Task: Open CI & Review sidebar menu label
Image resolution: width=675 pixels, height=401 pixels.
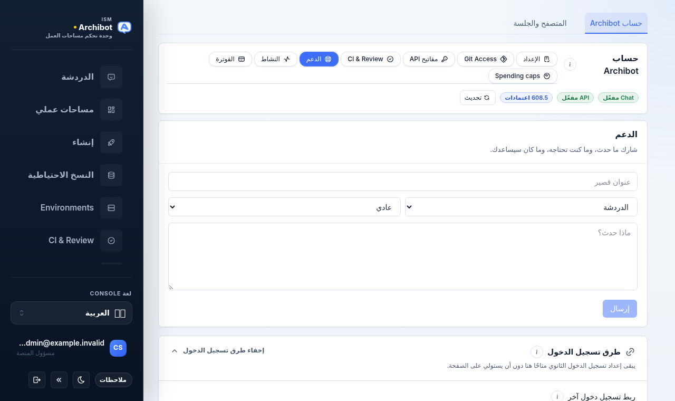Action: [71, 241]
